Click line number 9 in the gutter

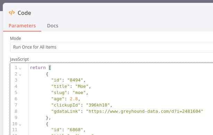pos(16,117)
